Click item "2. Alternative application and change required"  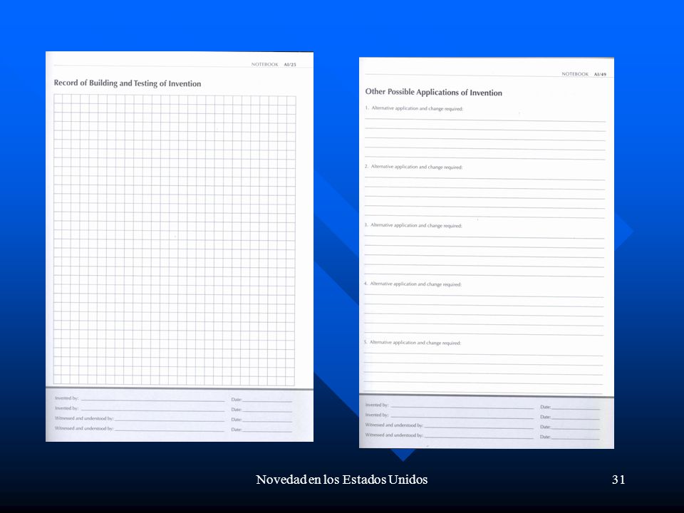(413, 167)
